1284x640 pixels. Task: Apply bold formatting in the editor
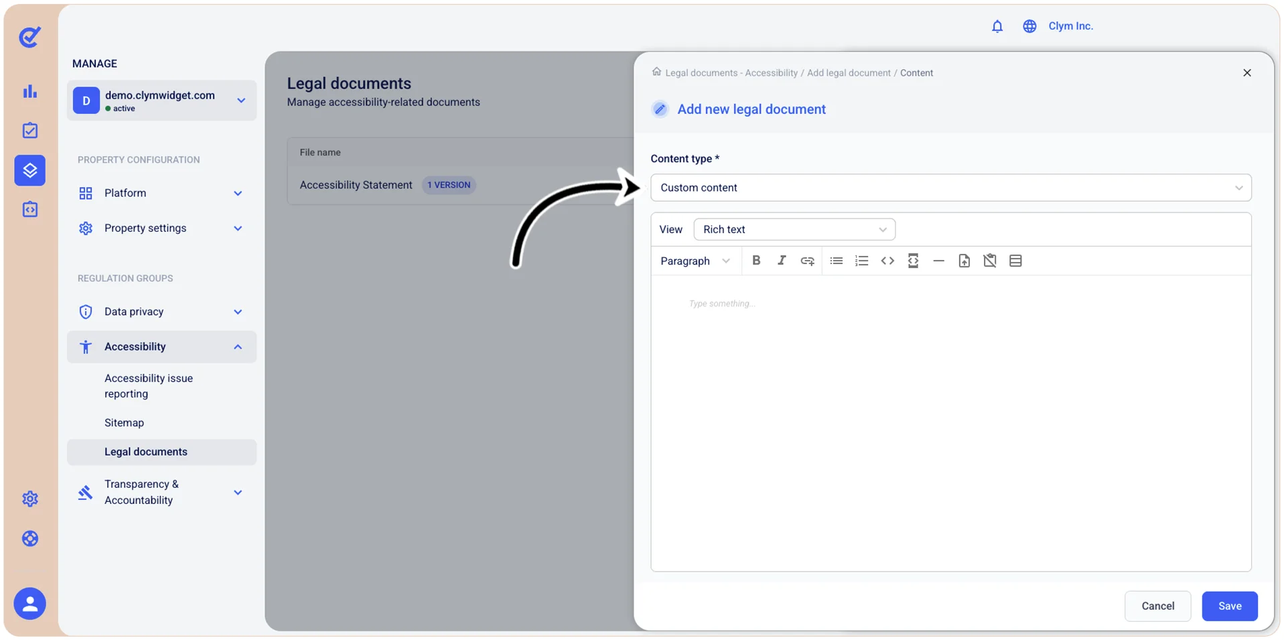click(756, 261)
